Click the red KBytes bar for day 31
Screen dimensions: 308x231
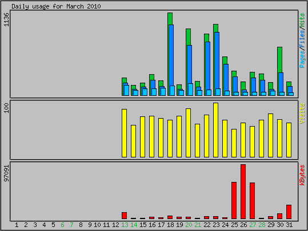coord(289,212)
